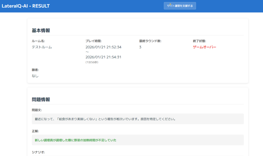This screenshot has height=156, width=263.
Task: Click the 正解 label
Action: point(35,131)
